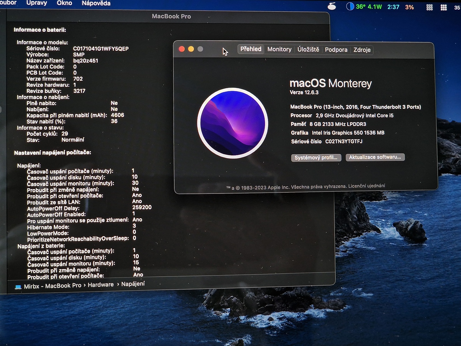Open the filled grid icon in menu bar
The width and height of the screenshot is (461, 346).
tap(444, 7)
